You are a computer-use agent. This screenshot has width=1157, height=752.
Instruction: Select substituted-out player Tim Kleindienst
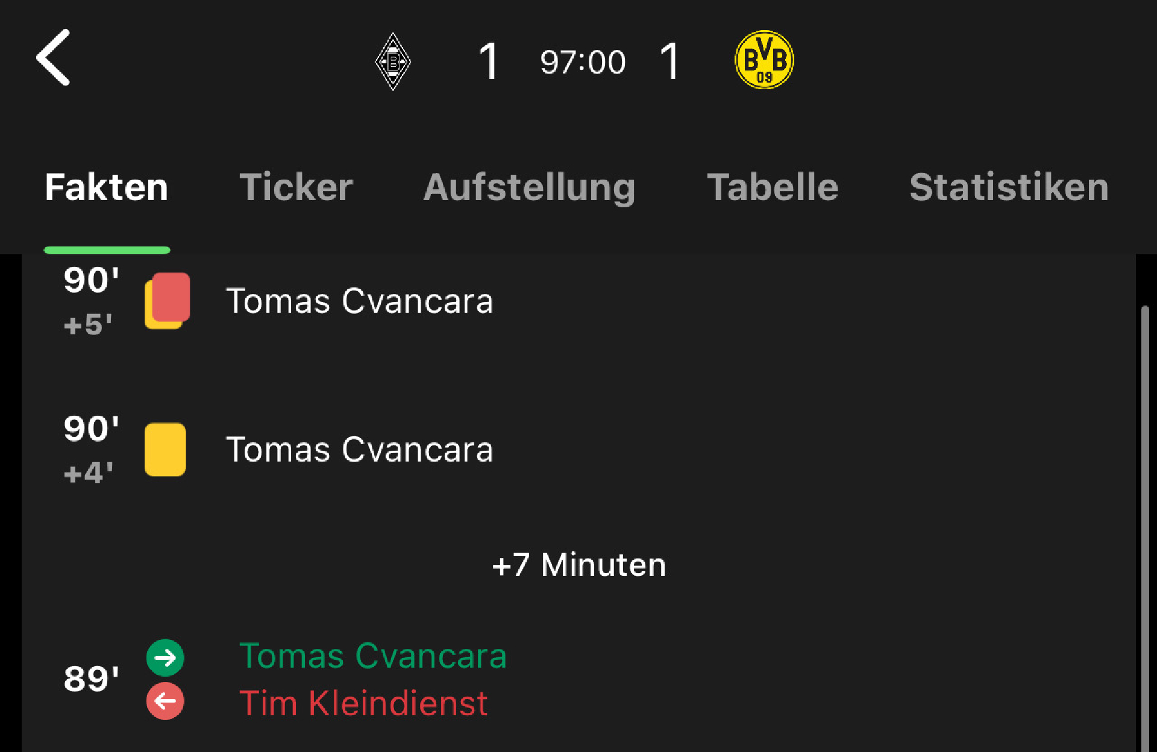click(x=363, y=703)
